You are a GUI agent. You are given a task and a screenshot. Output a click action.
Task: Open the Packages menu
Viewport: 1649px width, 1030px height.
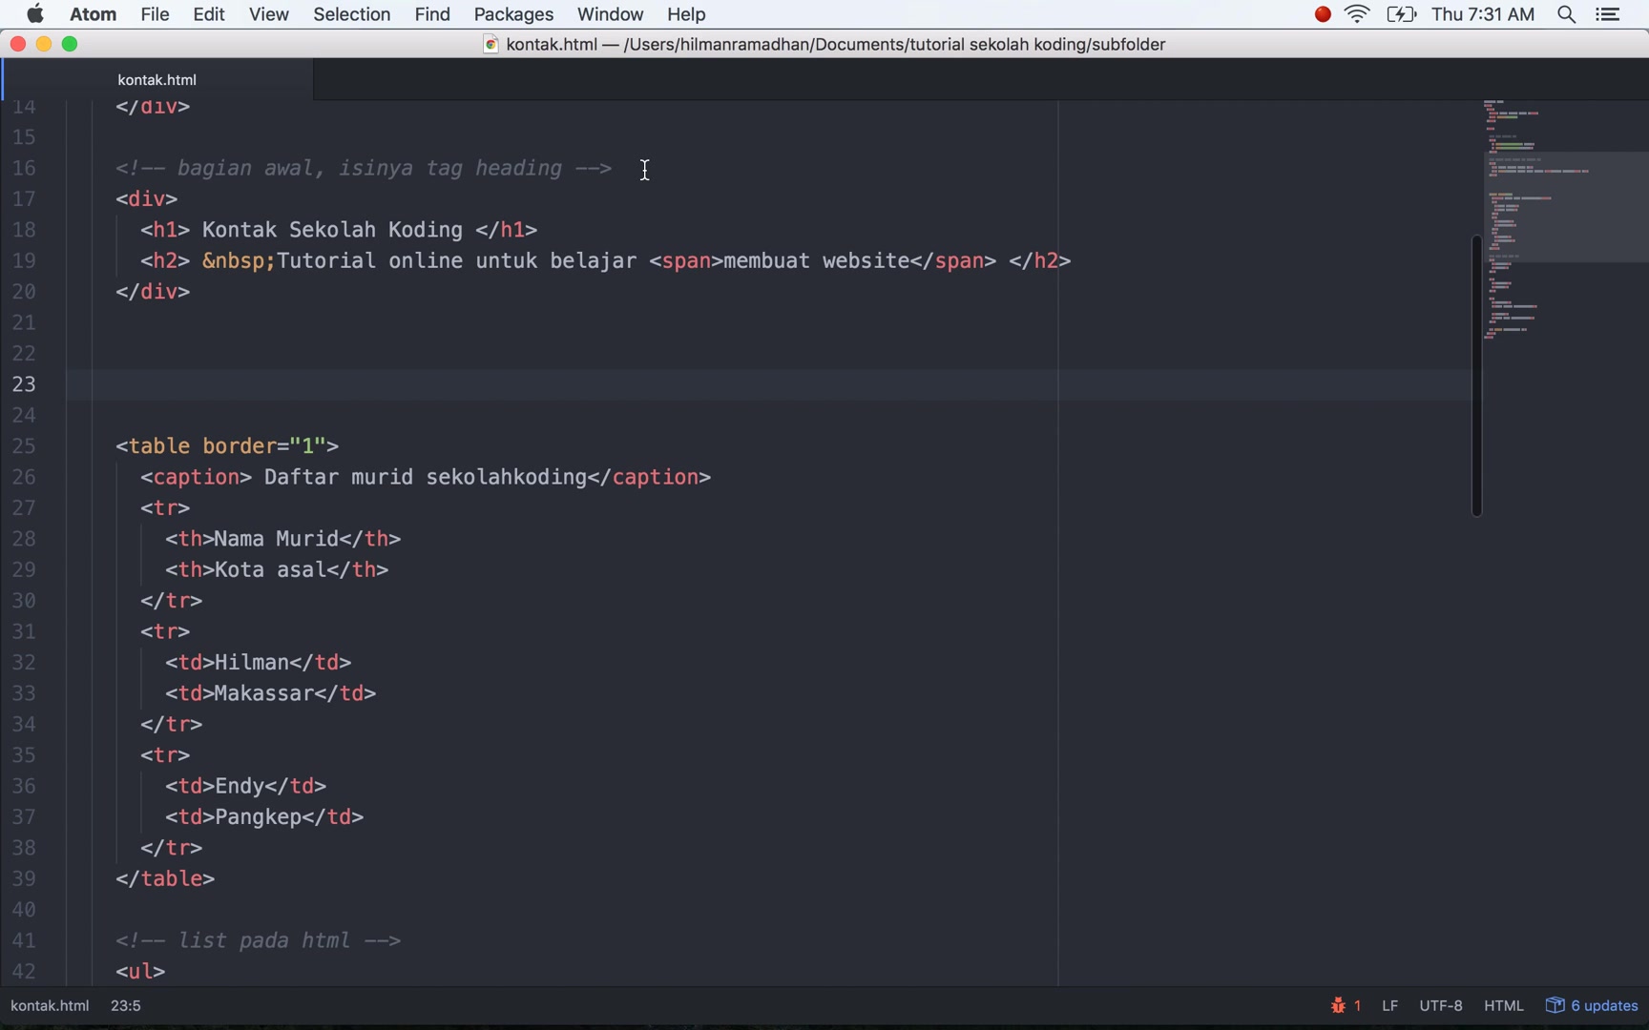pyautogui.click(x=513, y=14)
